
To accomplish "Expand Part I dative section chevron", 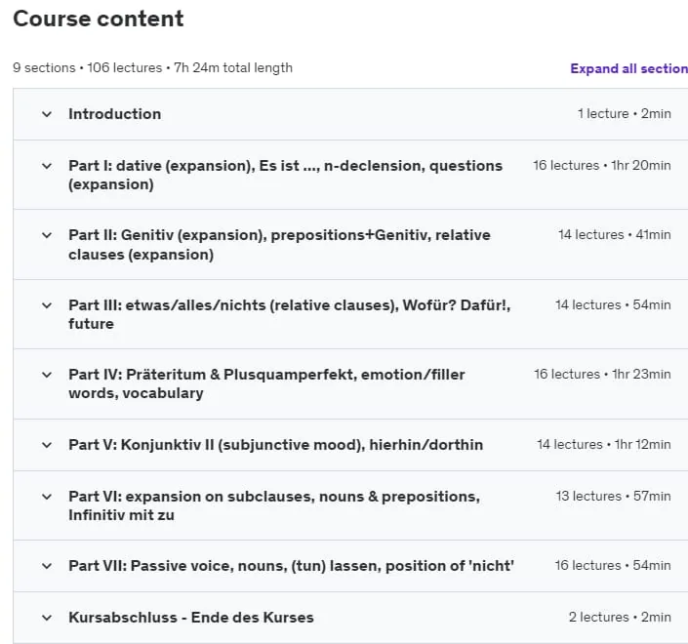I will 47,166.
